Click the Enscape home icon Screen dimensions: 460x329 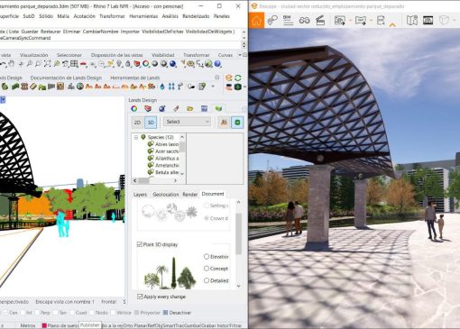256,20
